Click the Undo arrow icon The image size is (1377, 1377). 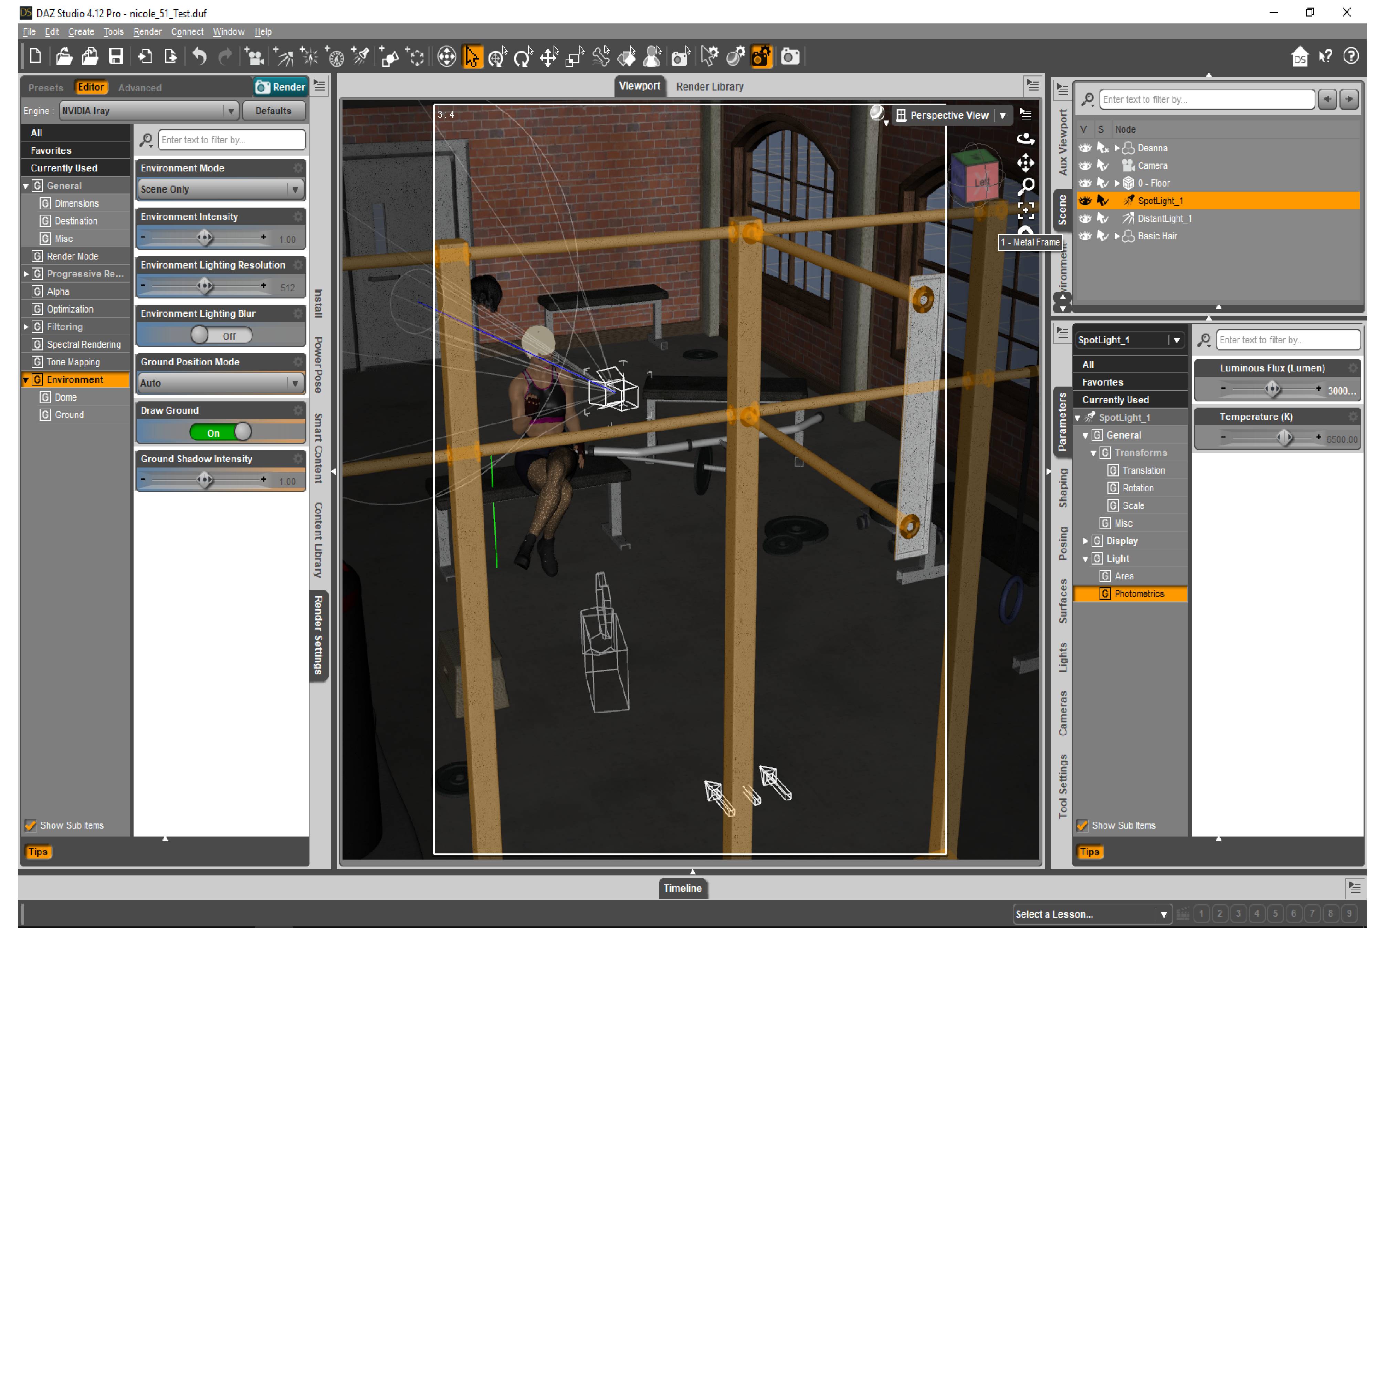click(x=200, y=57)
